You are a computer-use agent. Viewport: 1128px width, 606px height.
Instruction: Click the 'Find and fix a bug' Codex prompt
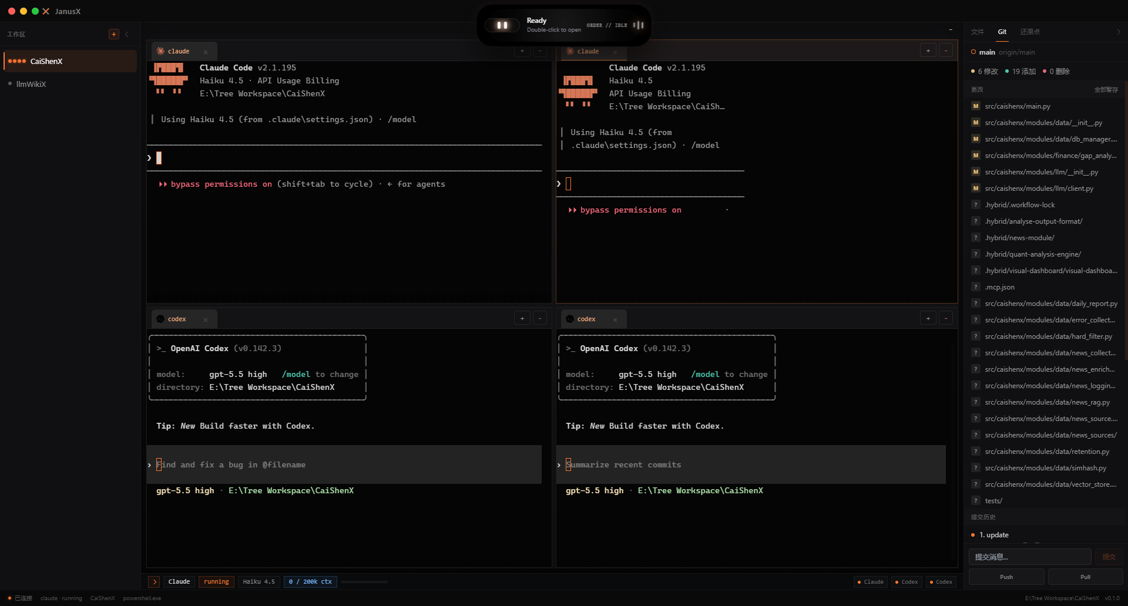tap(344, 464)
